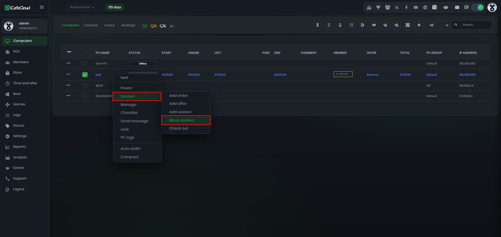Image resolution: width=501 pixels, height=237 pixels.
Task: Open the platinum medal profile avatar
Action: [492, 8]
